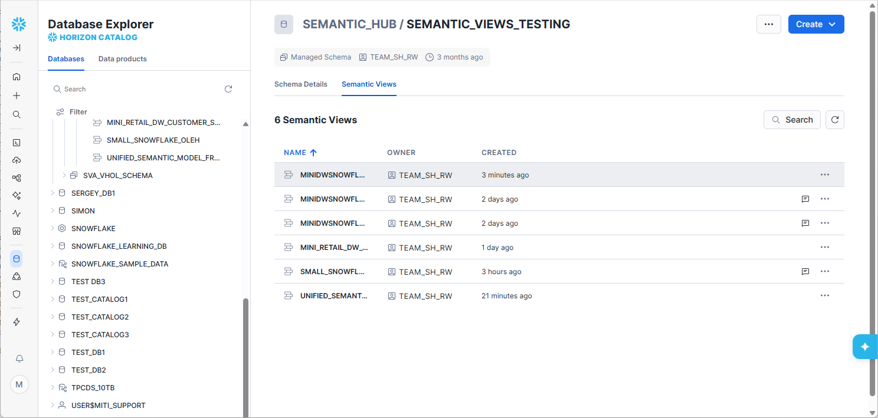The width and height of the screenshot is (878, 418).
Task: Expand the SVA_VHOL_SCHEMA schema node
Action: (64, 176)
